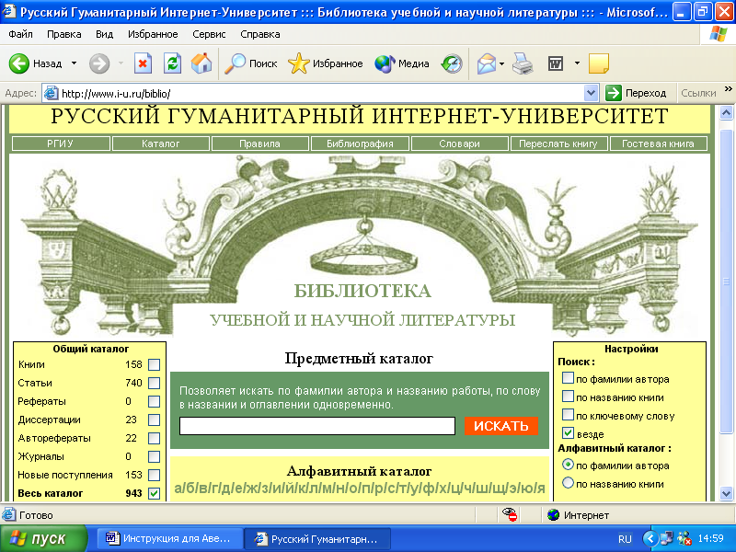Click the privacy eye icon in status bar
Viewport: 736px width, 552px height.
point(510,514)
